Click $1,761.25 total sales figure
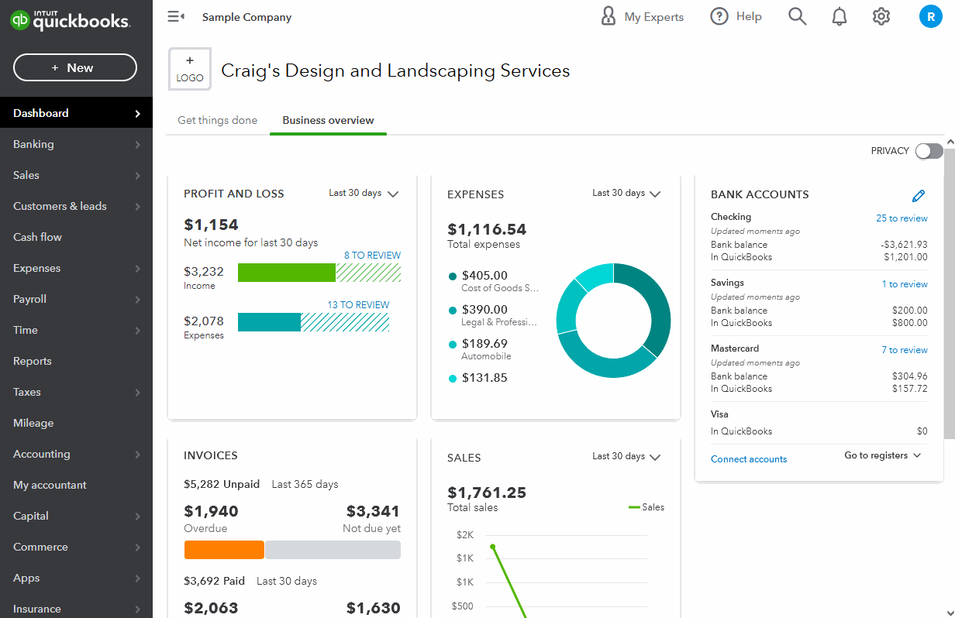Image resolution: width=955 pixels, height=618 pixels. click(x=487, y=493)
